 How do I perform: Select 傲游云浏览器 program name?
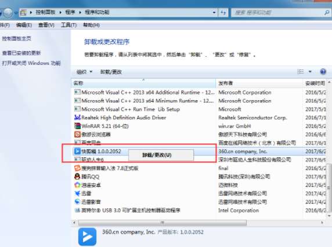[96, 134]
